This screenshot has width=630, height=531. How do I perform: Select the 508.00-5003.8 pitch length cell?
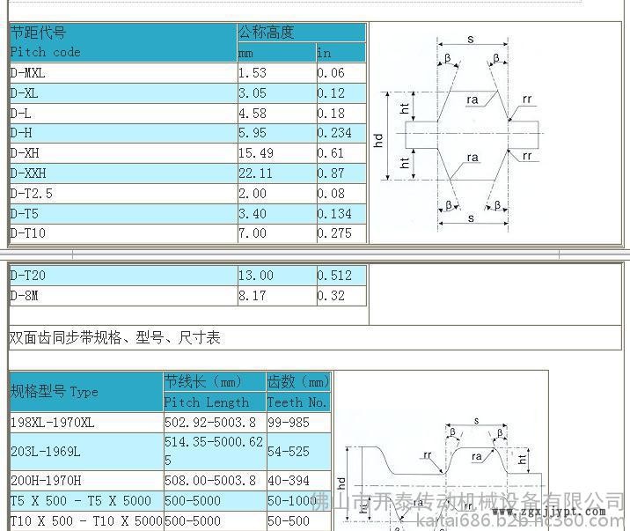click(214, 481)
